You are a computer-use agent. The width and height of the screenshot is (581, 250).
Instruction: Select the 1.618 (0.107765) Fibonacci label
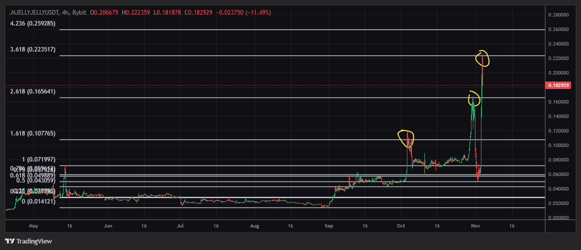point(33,133)
